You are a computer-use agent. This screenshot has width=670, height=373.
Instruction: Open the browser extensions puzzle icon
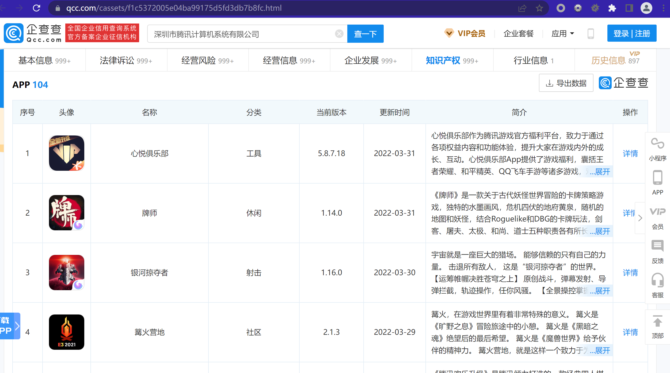tap(612, 8)
